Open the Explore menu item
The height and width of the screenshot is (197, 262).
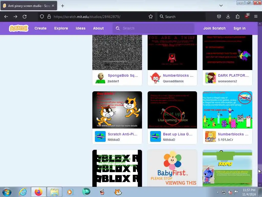[x=61, y=28]
